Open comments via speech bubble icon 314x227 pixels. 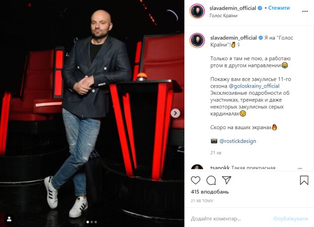coord(211,180)
